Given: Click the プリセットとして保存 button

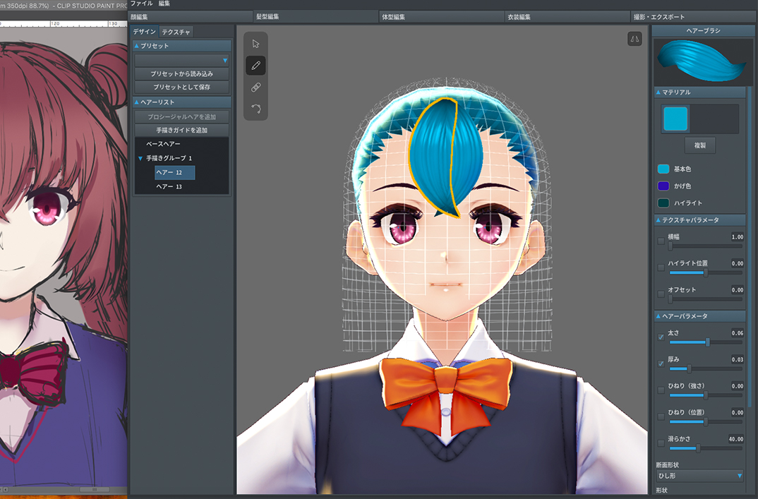Looking at the screenshot, I should point(181,87).
